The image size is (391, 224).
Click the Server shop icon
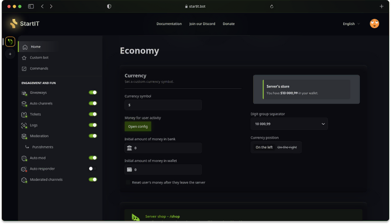click(x=135, y=217)
